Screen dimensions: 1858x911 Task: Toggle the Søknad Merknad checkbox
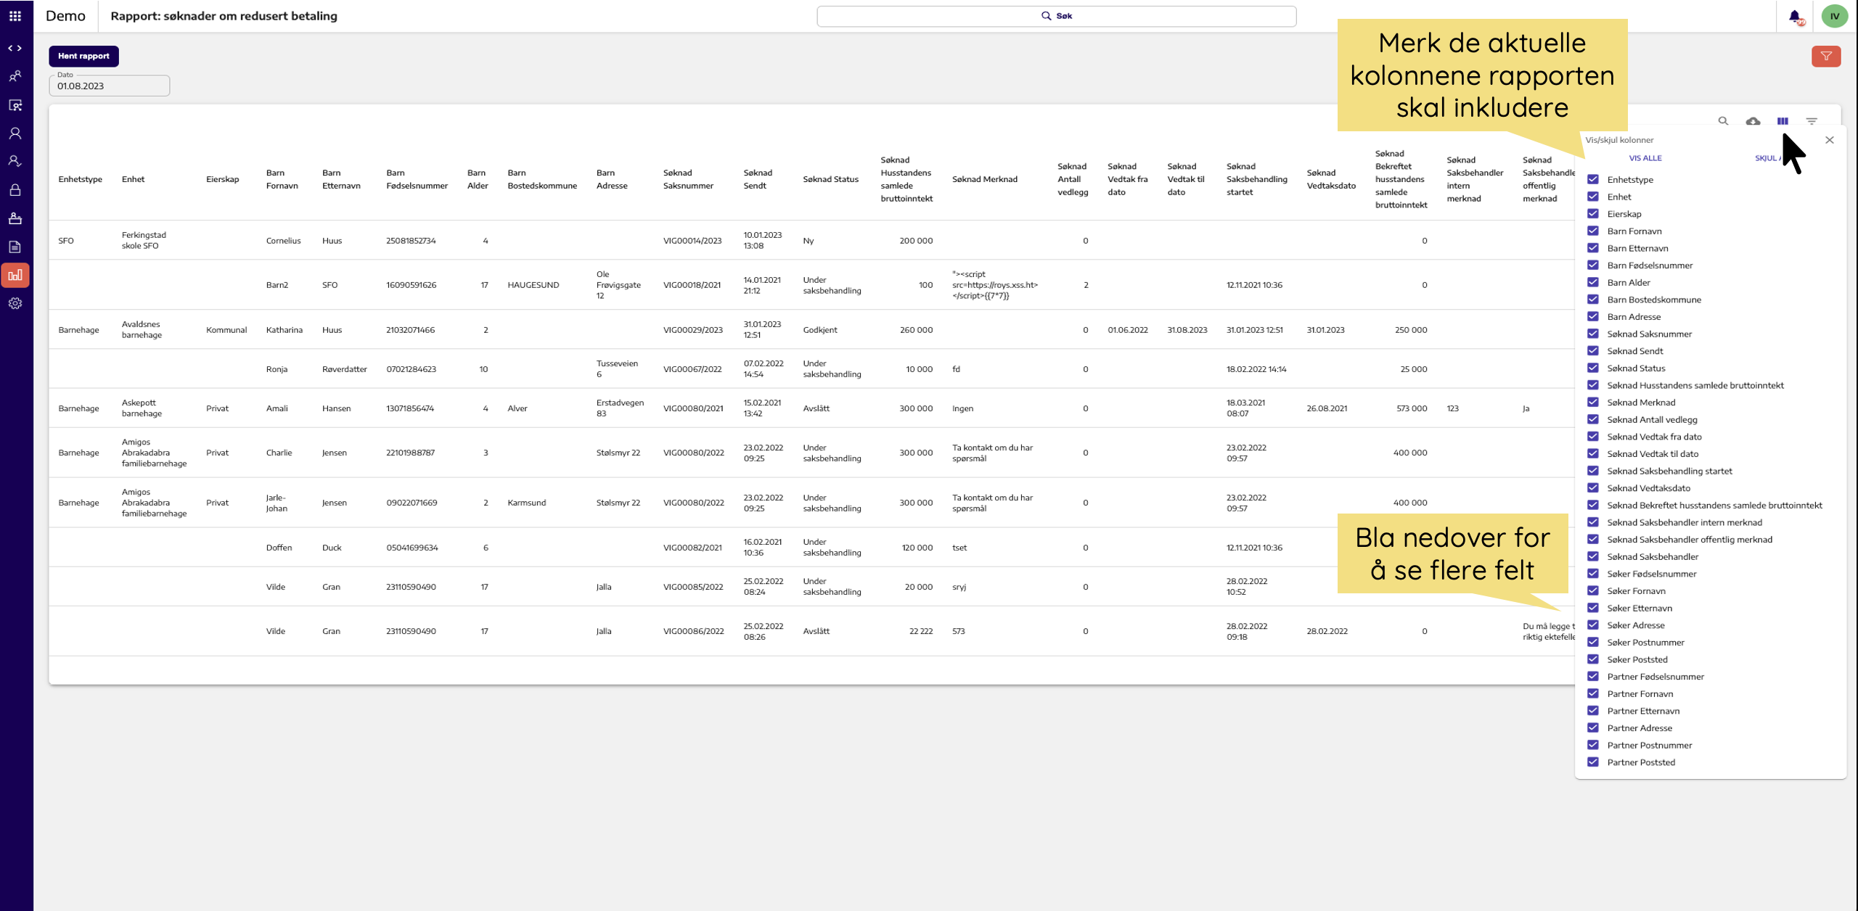coord(1593,402)
